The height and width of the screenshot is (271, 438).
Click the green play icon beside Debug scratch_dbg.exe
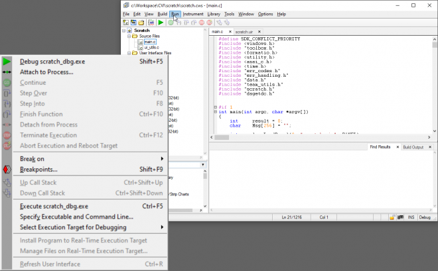click(7, 61)
